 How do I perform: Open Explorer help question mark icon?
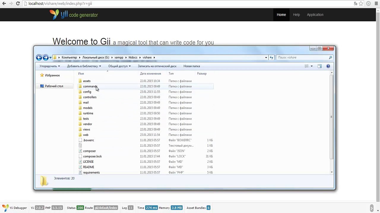(x=328, y=66)
